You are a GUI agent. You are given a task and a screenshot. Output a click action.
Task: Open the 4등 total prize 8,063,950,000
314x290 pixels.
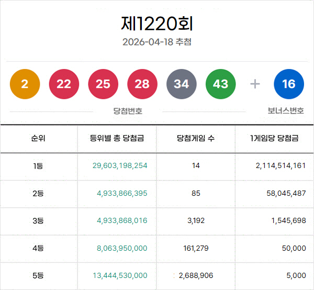tap(122, 248)
